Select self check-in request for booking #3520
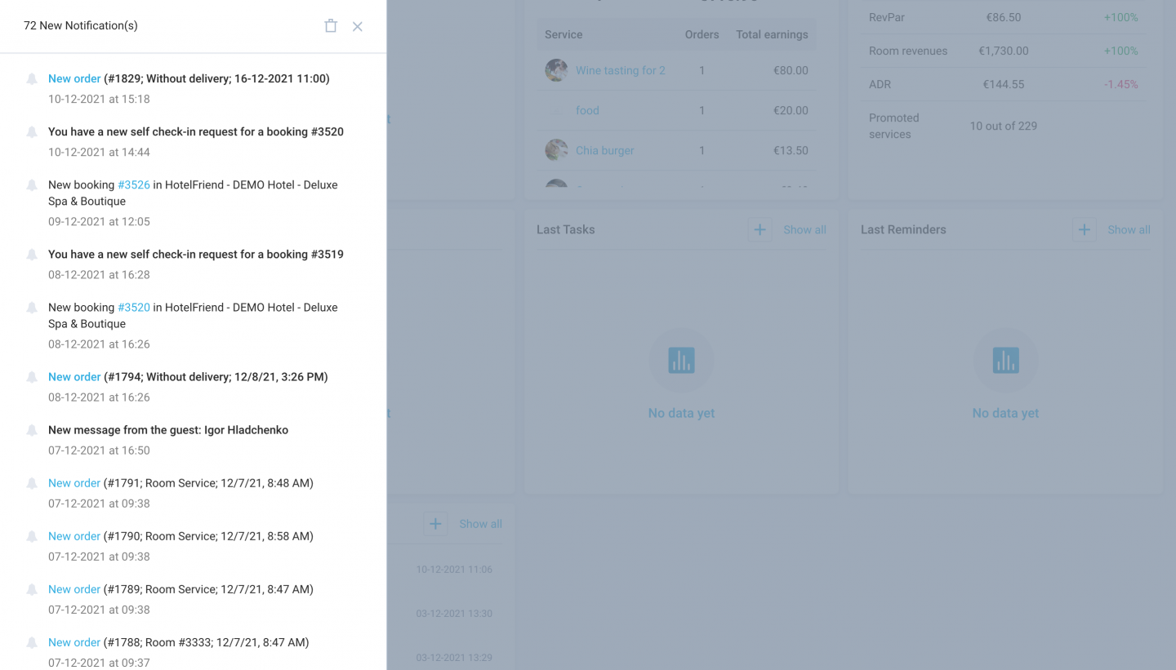This screenshot has width=1176, height=670. pyautogui.click(x=196, y=132)
